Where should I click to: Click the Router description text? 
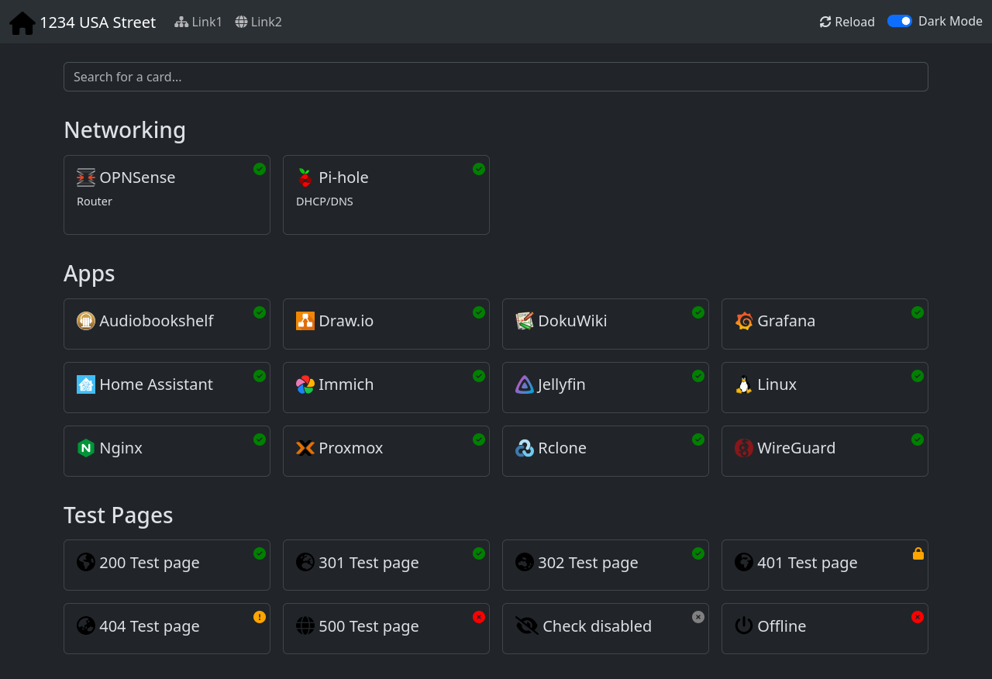tap(95, 202)
